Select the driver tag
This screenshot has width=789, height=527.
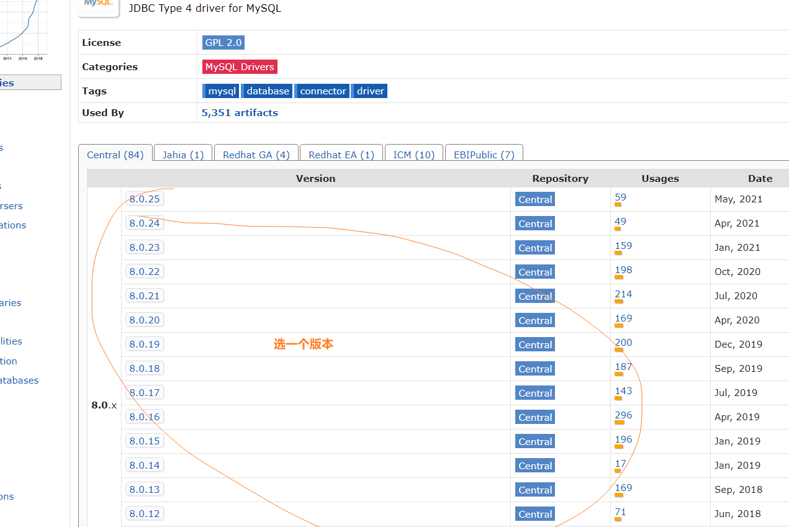click(369, 91)
